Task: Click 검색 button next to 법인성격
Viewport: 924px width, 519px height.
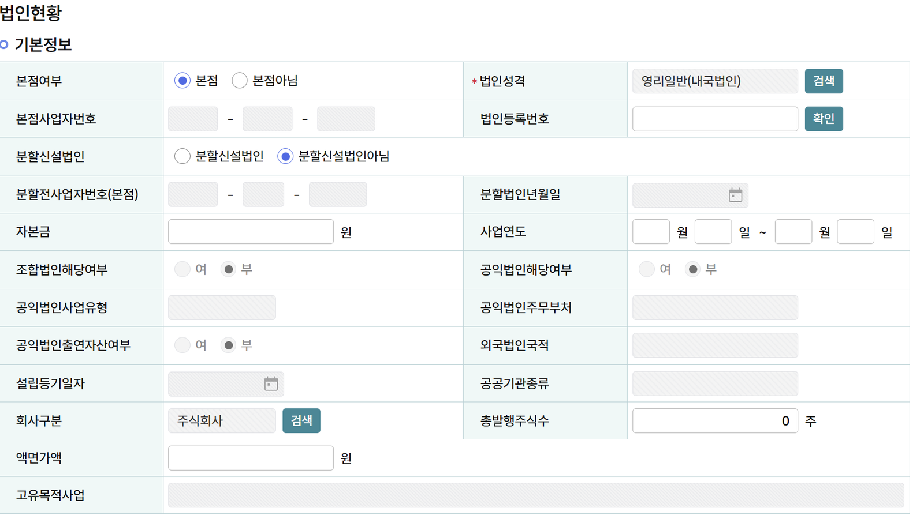Action: coord(824,81)
